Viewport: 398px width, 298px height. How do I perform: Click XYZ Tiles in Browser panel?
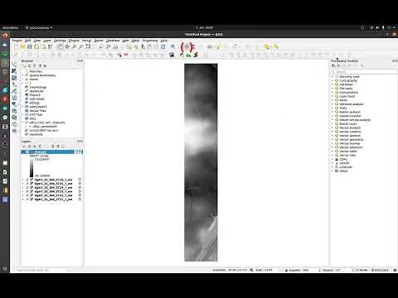pyautogui.click(x=36, y=114)
